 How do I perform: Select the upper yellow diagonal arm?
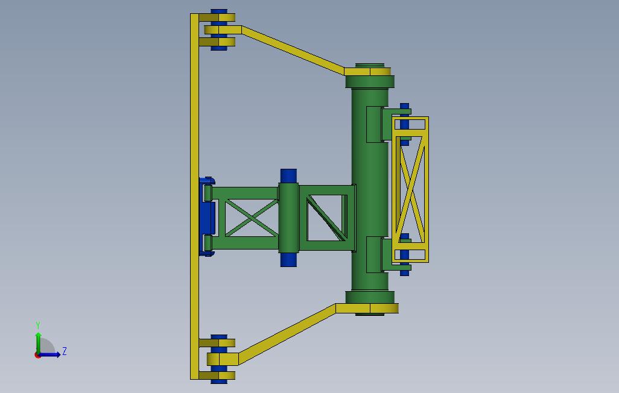pyautogui.click(x=293, y=50)
